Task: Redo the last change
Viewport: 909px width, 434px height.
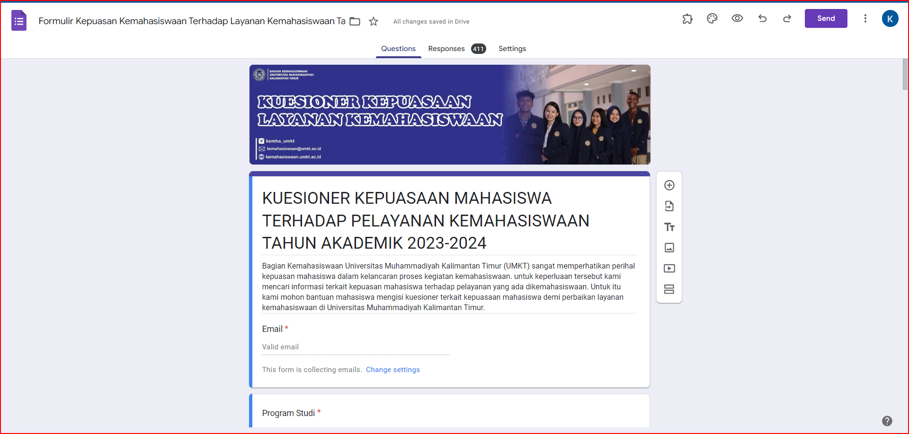Action: tap(787, 18)
